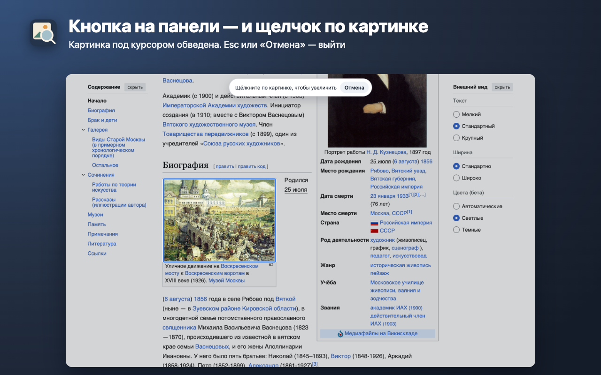Image resolution: width=601 pixels, height=375 pixels.
Task: Click the image magnifier extension icon
Action: point(43,33)
